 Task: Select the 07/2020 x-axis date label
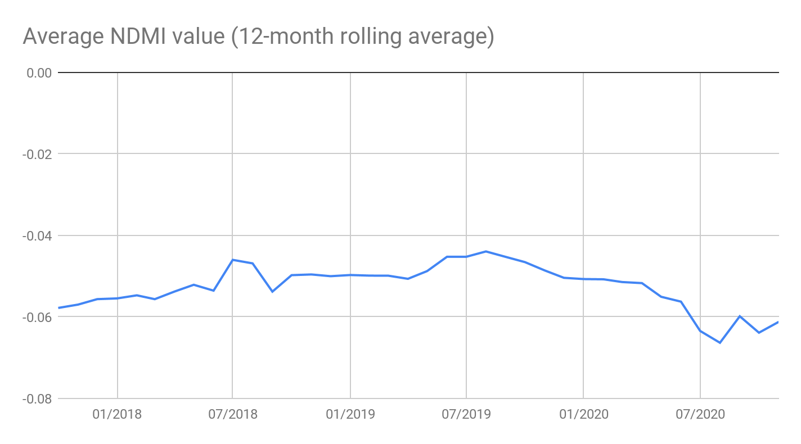click(700, 415)
